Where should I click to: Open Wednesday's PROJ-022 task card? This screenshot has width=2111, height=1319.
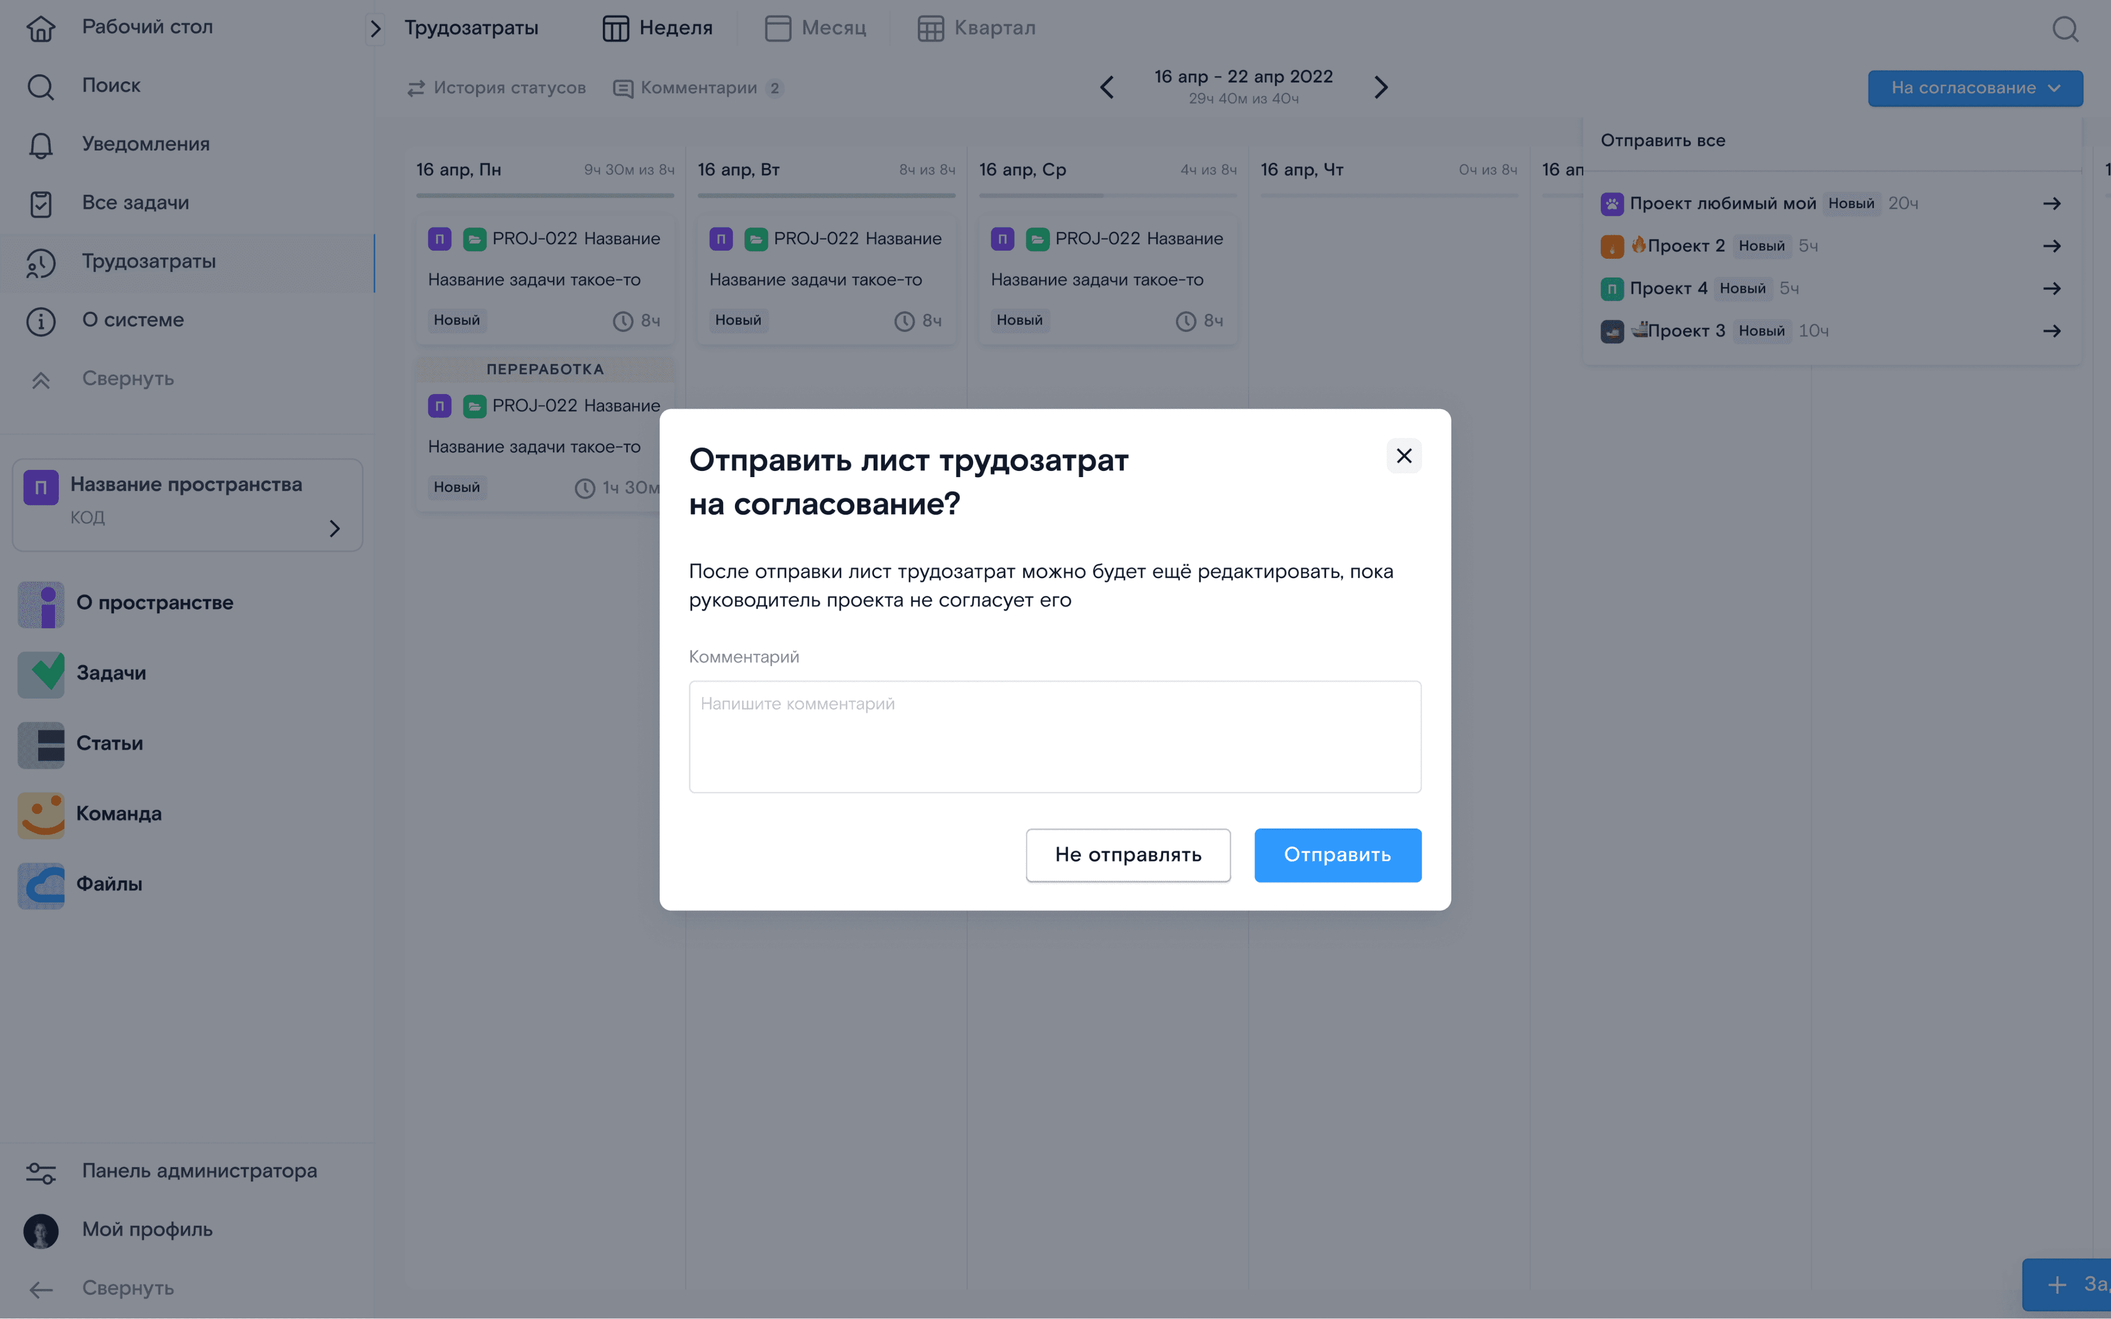[1108, 279]
